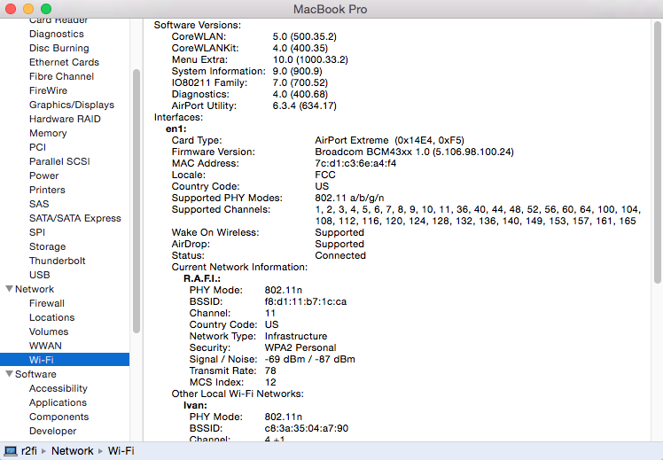Select SAS sidebar item

[x=39, y=204]
